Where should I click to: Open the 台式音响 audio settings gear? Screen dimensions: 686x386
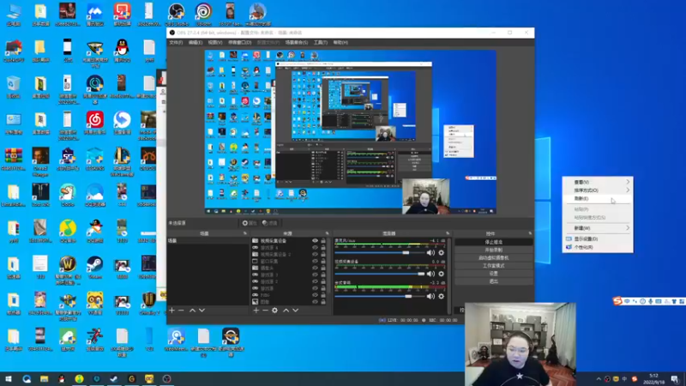tap(441, 296)
